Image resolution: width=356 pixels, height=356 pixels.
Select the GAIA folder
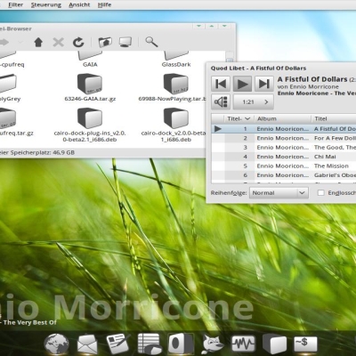[90, 60]
